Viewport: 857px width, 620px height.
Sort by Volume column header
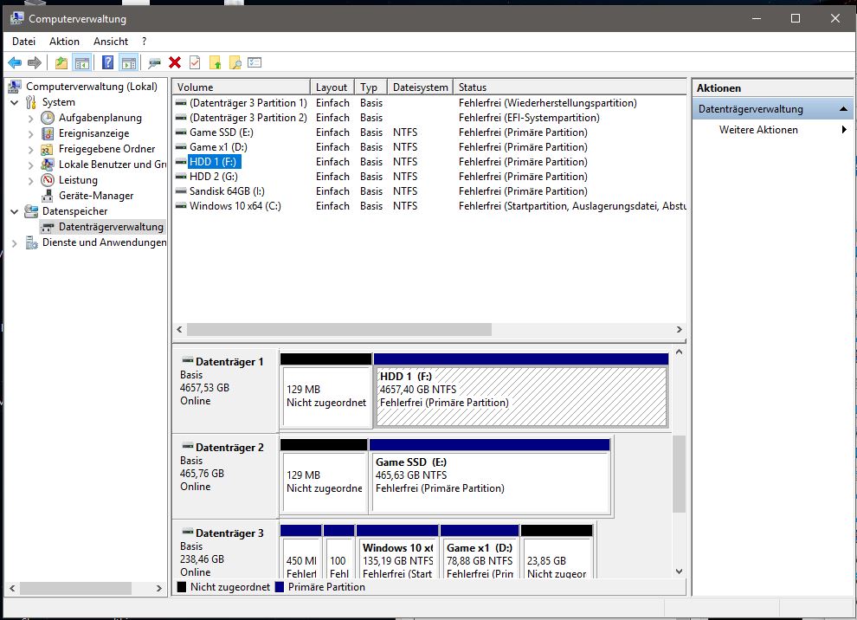(x=241, y=87)
